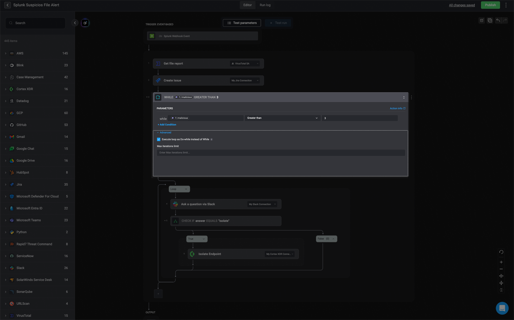Open the Loop branch dropdown
514x320 pixels.
179,189
